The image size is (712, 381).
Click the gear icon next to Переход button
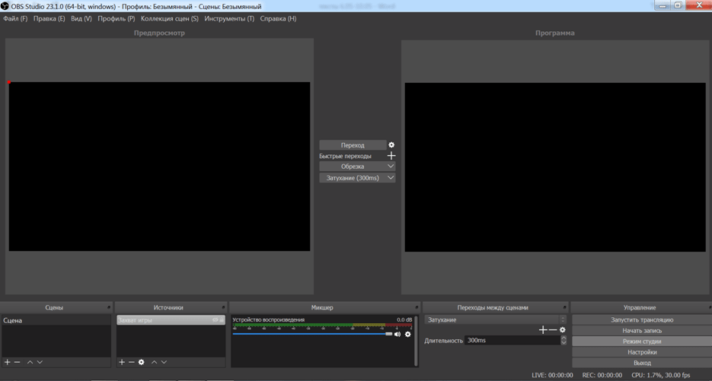pos(391,145)
